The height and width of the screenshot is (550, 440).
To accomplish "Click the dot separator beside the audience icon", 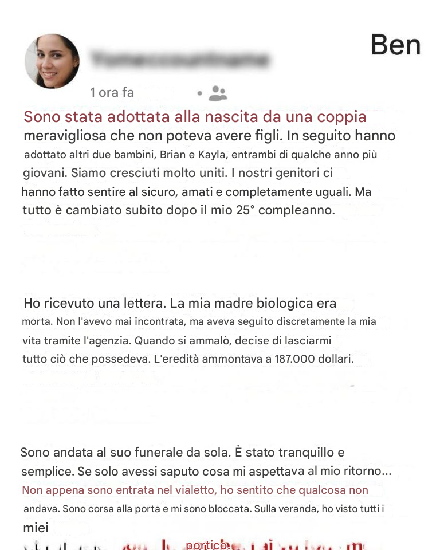I will [x=199, y=93].
